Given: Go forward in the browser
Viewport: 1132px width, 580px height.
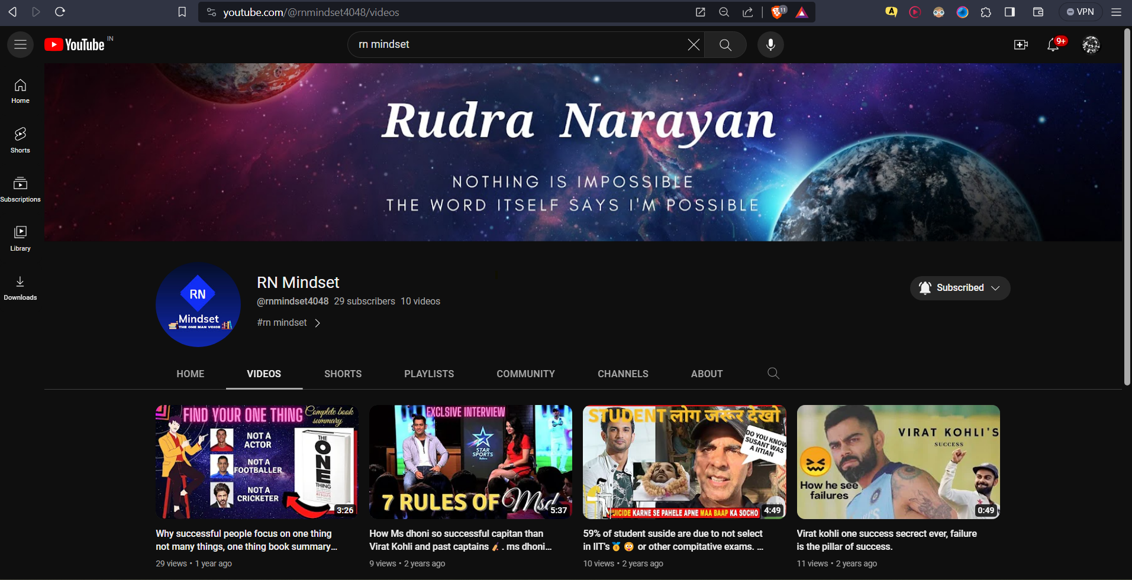Looking at the screenshot, I should click(x=36, y=12).
